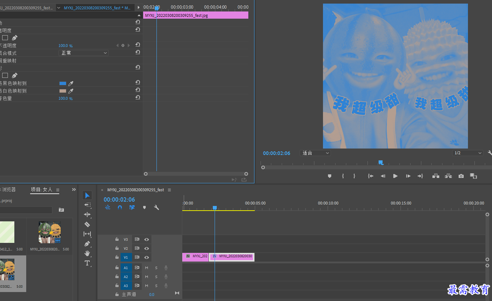Hide the V2 track output
This screenshot has width=492, height=301.
(x=147, y=248)
